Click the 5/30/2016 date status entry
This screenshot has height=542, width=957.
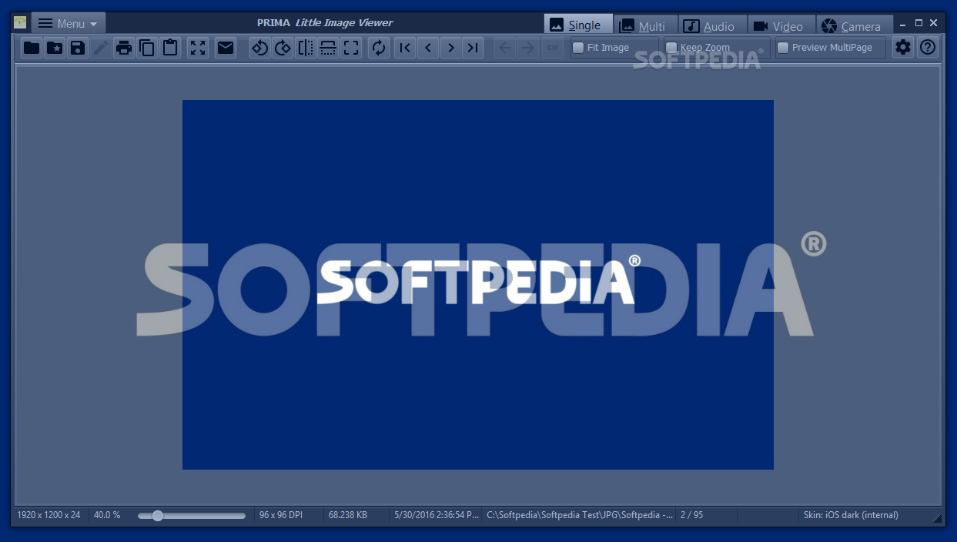pyautogui.click(x=437, y=515)
